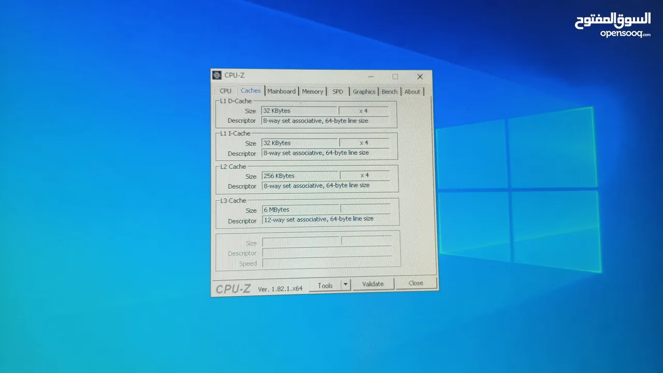The image size is (663, 373).
Task: Click the CPU-Z icon in the title bar
Action: (217, 75)
